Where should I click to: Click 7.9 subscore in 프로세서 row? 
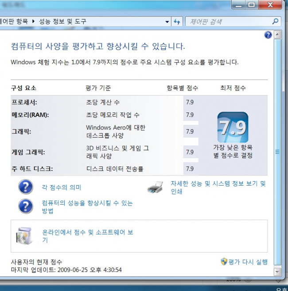(190, 102)
